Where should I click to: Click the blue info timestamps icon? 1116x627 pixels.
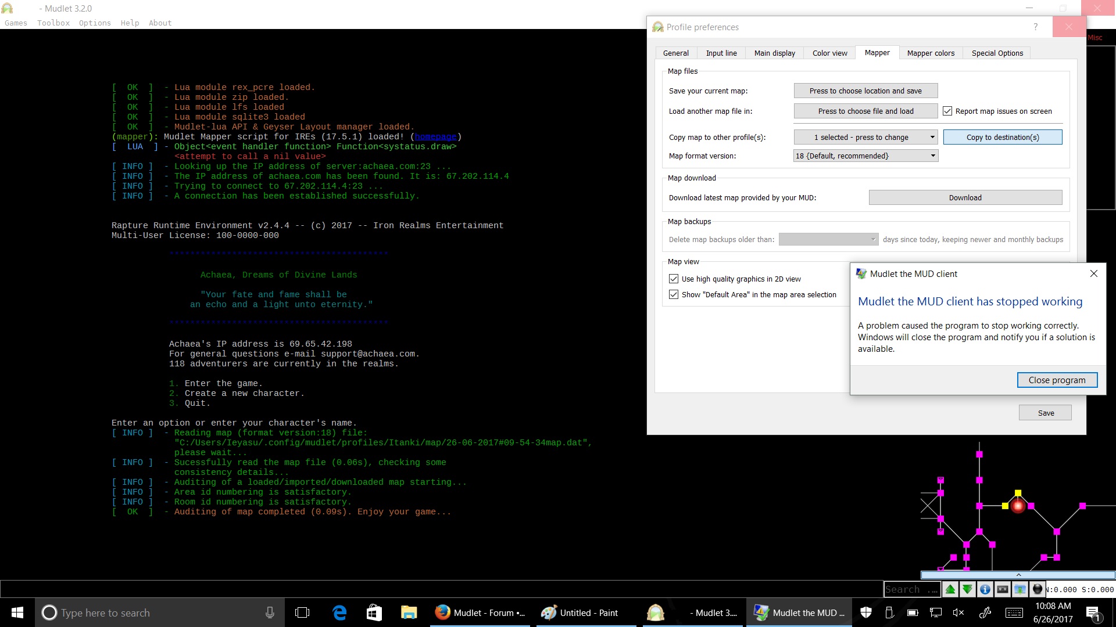pos(985,589)
